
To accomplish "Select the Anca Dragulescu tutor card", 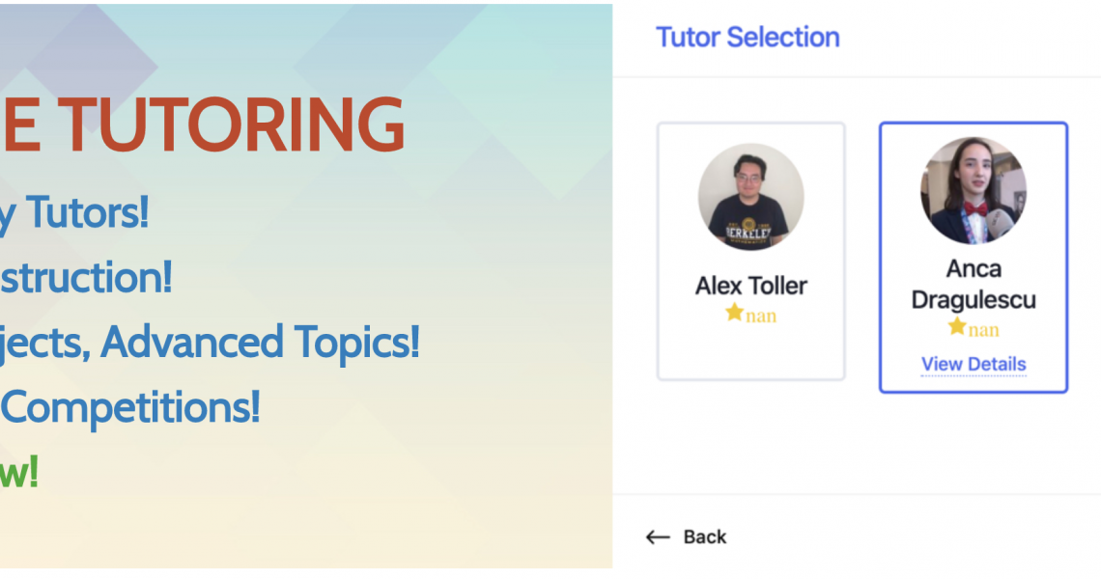I will coord(974,258).
